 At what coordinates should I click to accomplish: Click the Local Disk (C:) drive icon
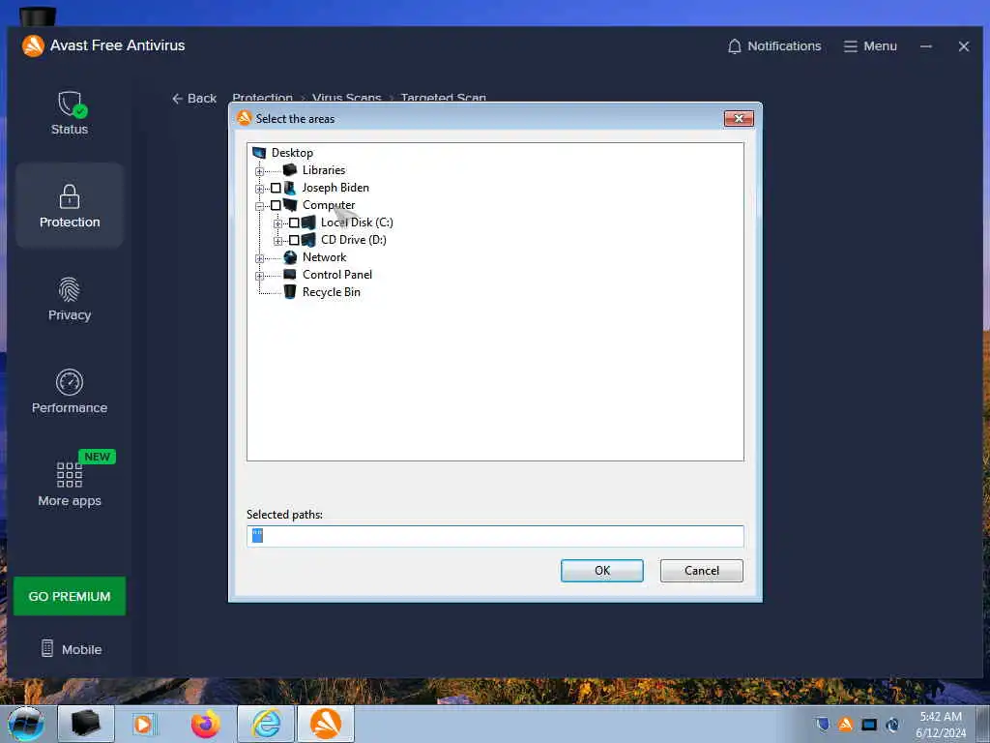coord(308,223)
